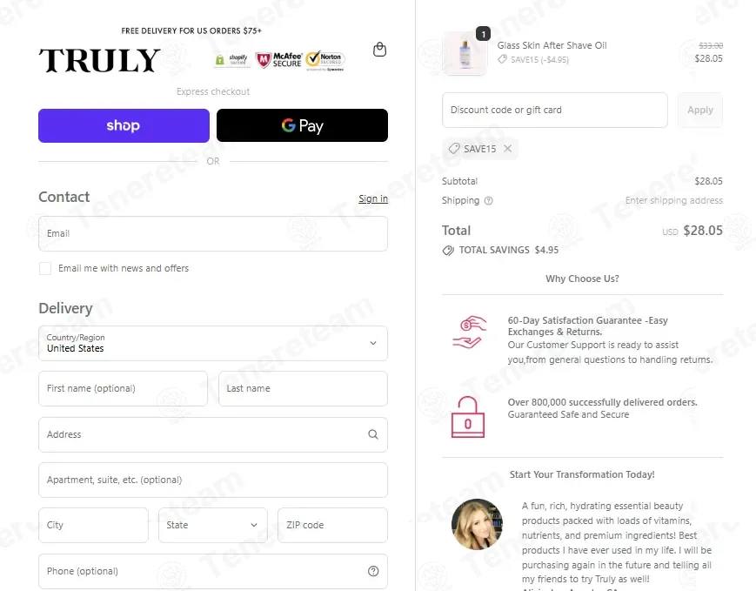The image size is (756, 591).
Task: Click the Address search magnifier icon
Action: pyautogui.click(x=373, y=434)
